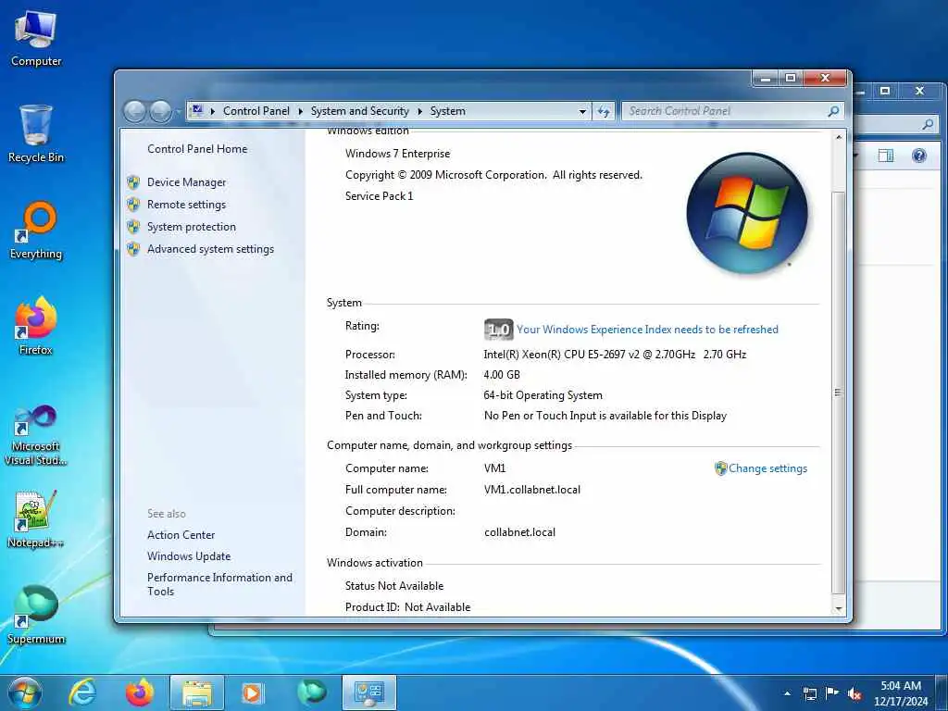Open Performance Information and Tools

(x=219, y=584)
